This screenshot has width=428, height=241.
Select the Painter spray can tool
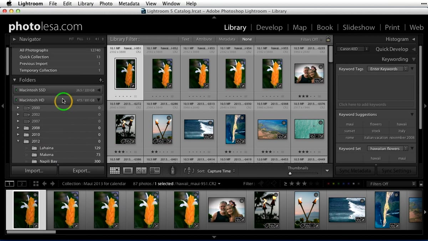173,171
